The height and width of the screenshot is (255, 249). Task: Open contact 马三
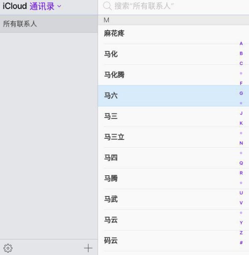coord(173,116)
